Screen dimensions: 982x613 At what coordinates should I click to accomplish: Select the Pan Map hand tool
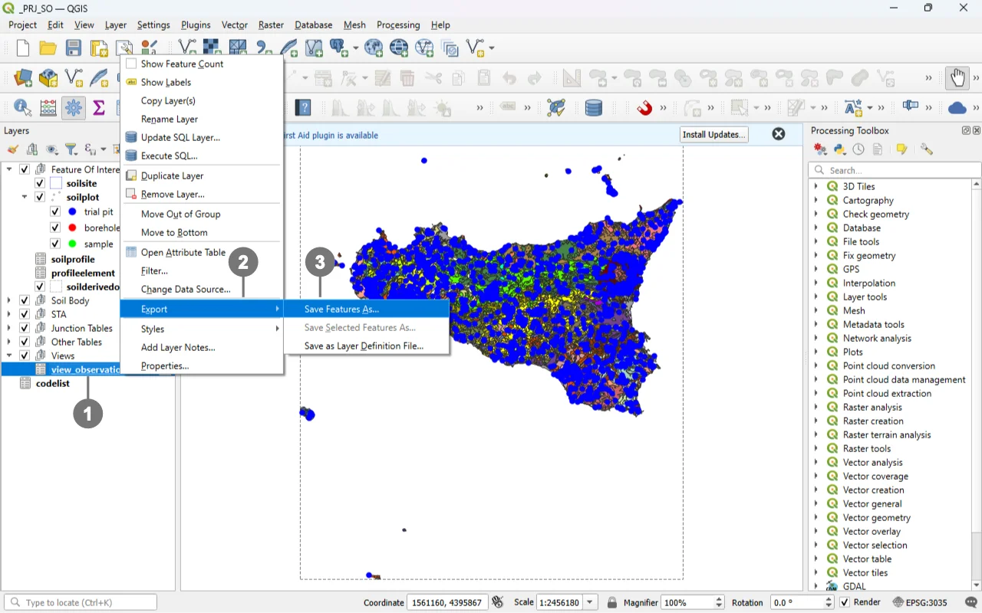(957, 77)
